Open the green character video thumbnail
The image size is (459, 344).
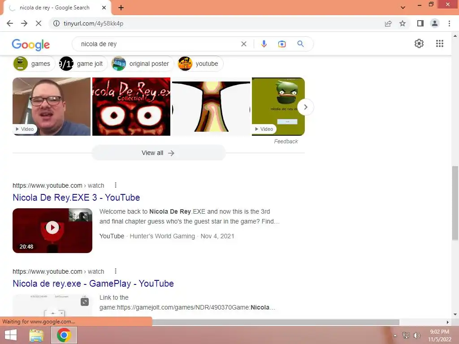(x=278, y=107)
